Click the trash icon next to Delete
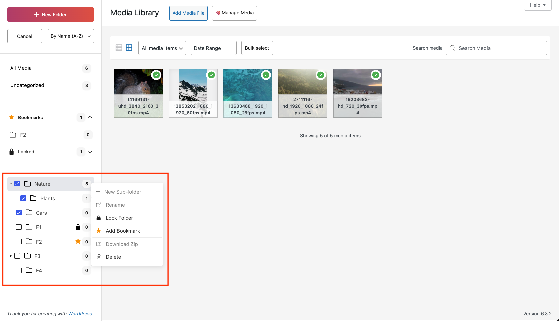 point(98,257)
